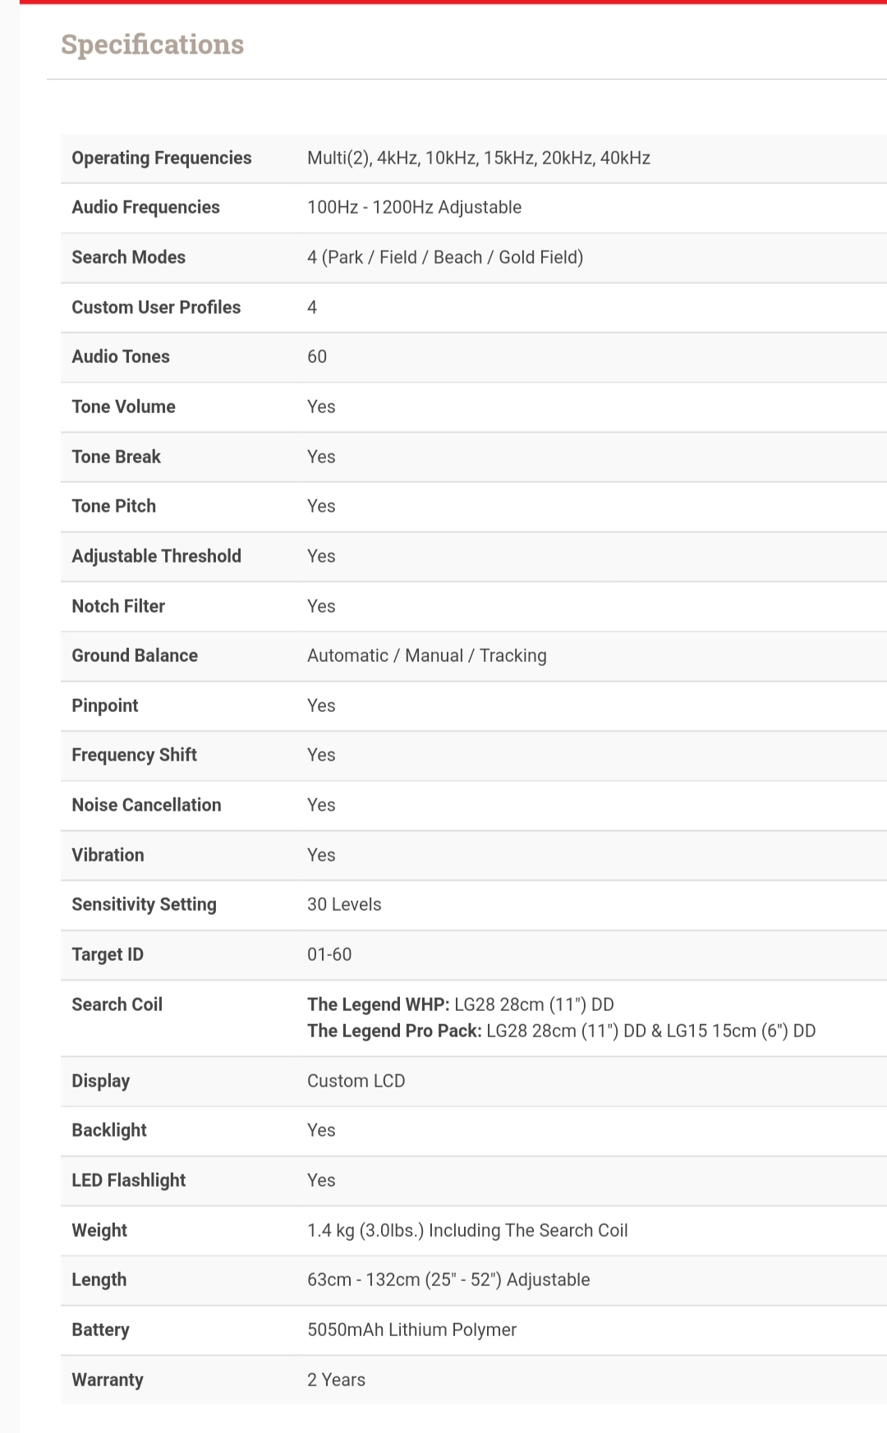Click The Legend Pro Pack bold text

[x=394, y=1031]
